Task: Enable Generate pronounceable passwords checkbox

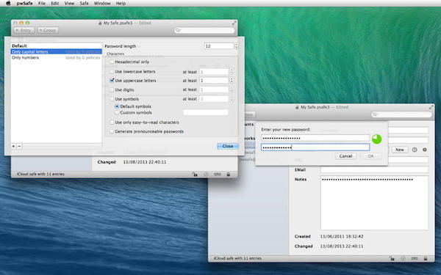Action: (x=112, y=131)
